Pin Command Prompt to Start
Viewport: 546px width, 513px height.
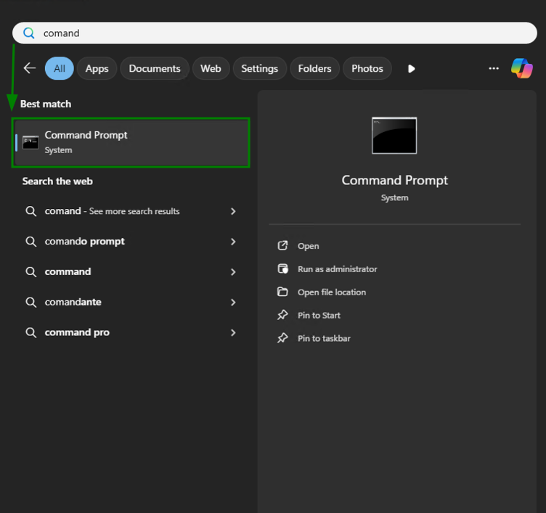click(319, 316)
